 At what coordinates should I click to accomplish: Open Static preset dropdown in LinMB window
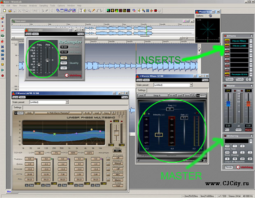pyautogui.click(x=67, y=102)
